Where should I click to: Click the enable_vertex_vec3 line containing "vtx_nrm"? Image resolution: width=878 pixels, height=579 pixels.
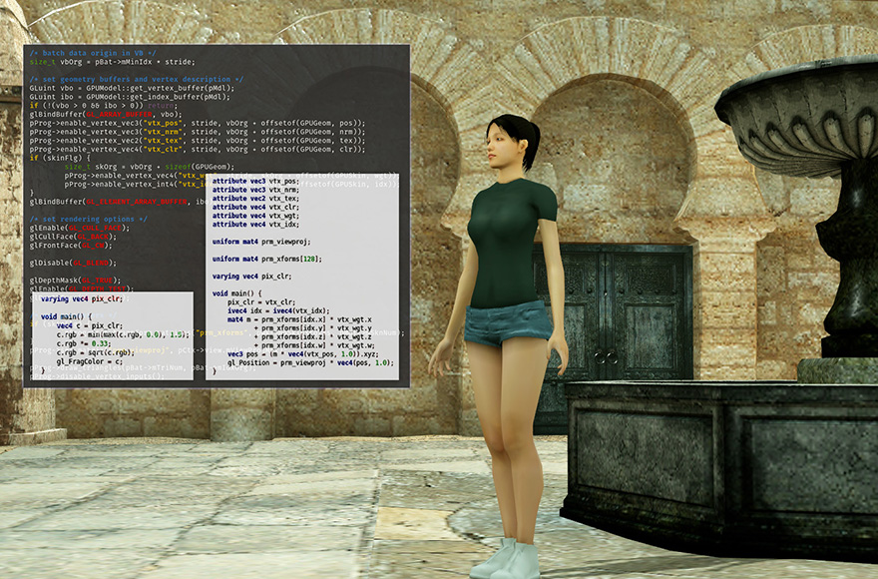click(198, 132)
